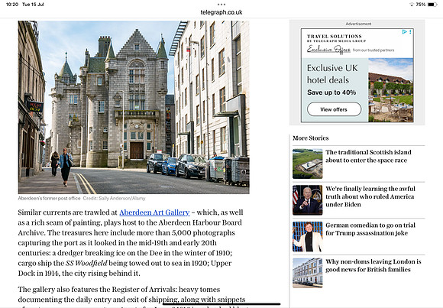Tap the home indicator bar at the bottom

click(221, 305)
